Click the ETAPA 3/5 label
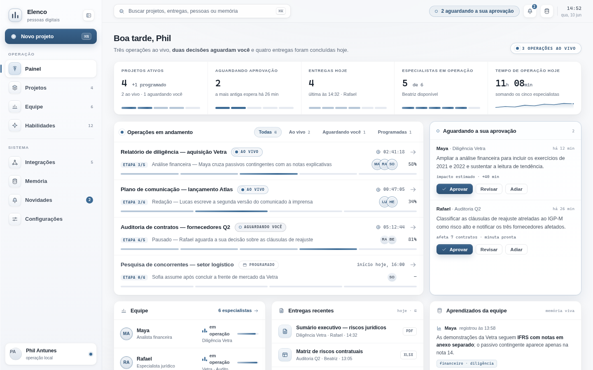The width and height of the screenshot is (593, 370). pyautogui.click(x=134, y=165)
